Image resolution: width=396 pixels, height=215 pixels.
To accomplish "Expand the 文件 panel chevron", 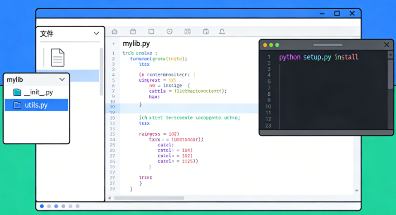I will [x=96, y=34].
